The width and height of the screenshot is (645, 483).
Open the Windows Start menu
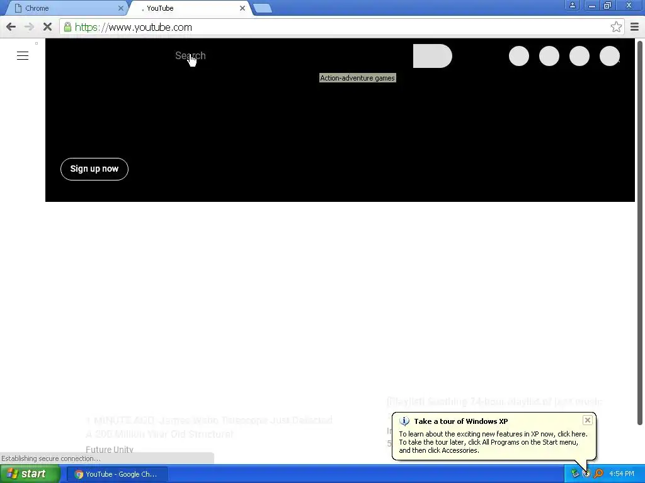30,474
